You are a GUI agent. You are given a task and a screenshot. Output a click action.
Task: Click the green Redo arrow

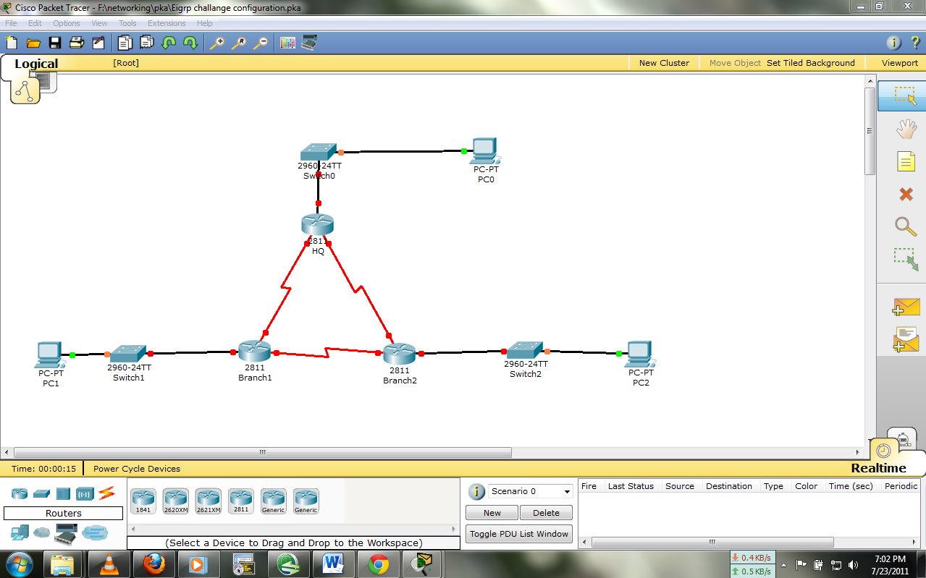pyautogui.click(x=190, y=43)
